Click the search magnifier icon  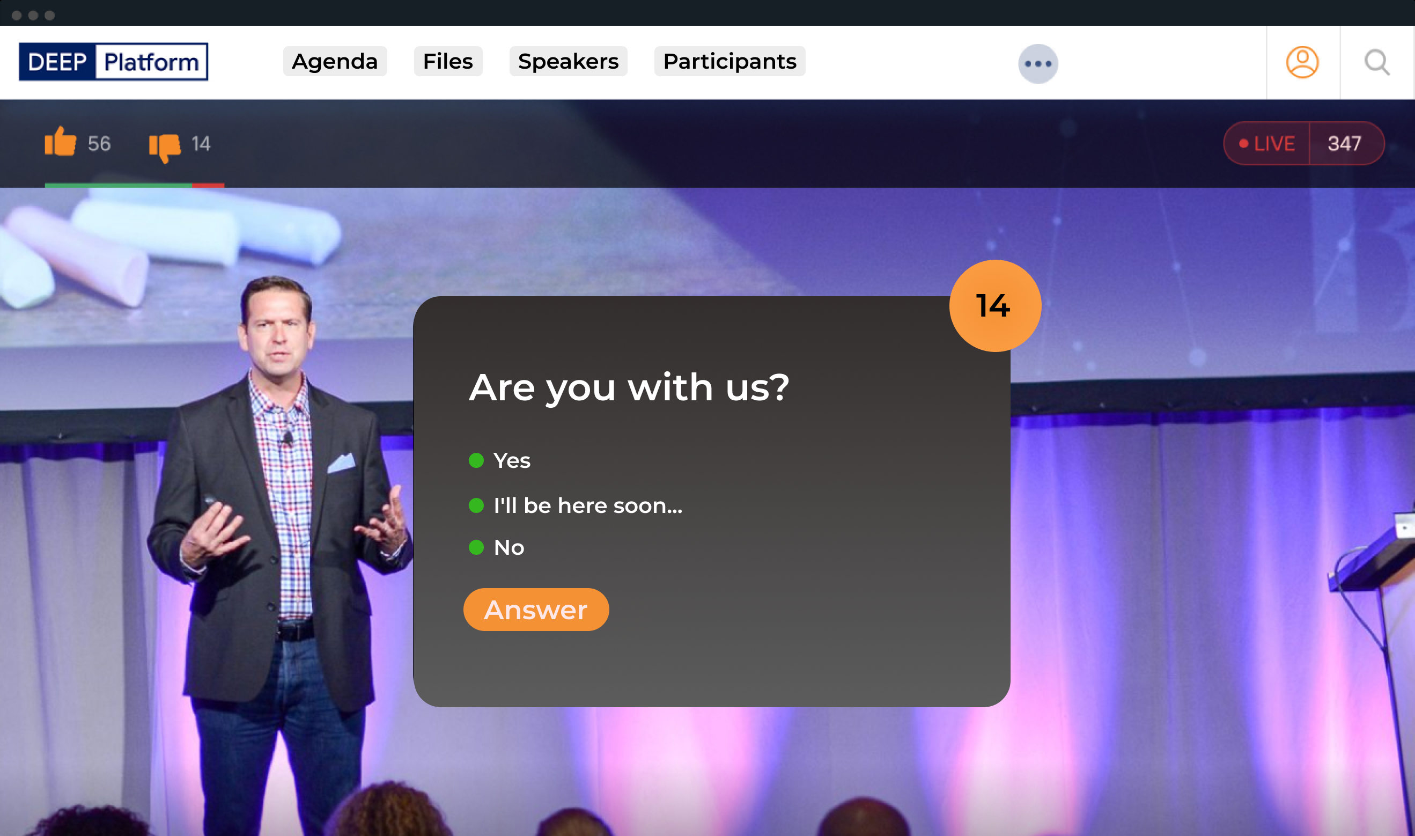(1377, 63)
